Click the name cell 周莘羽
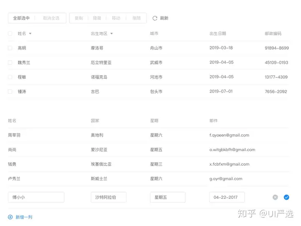The height and width of the screenshot is (226, 301). [x=14, y=135]
